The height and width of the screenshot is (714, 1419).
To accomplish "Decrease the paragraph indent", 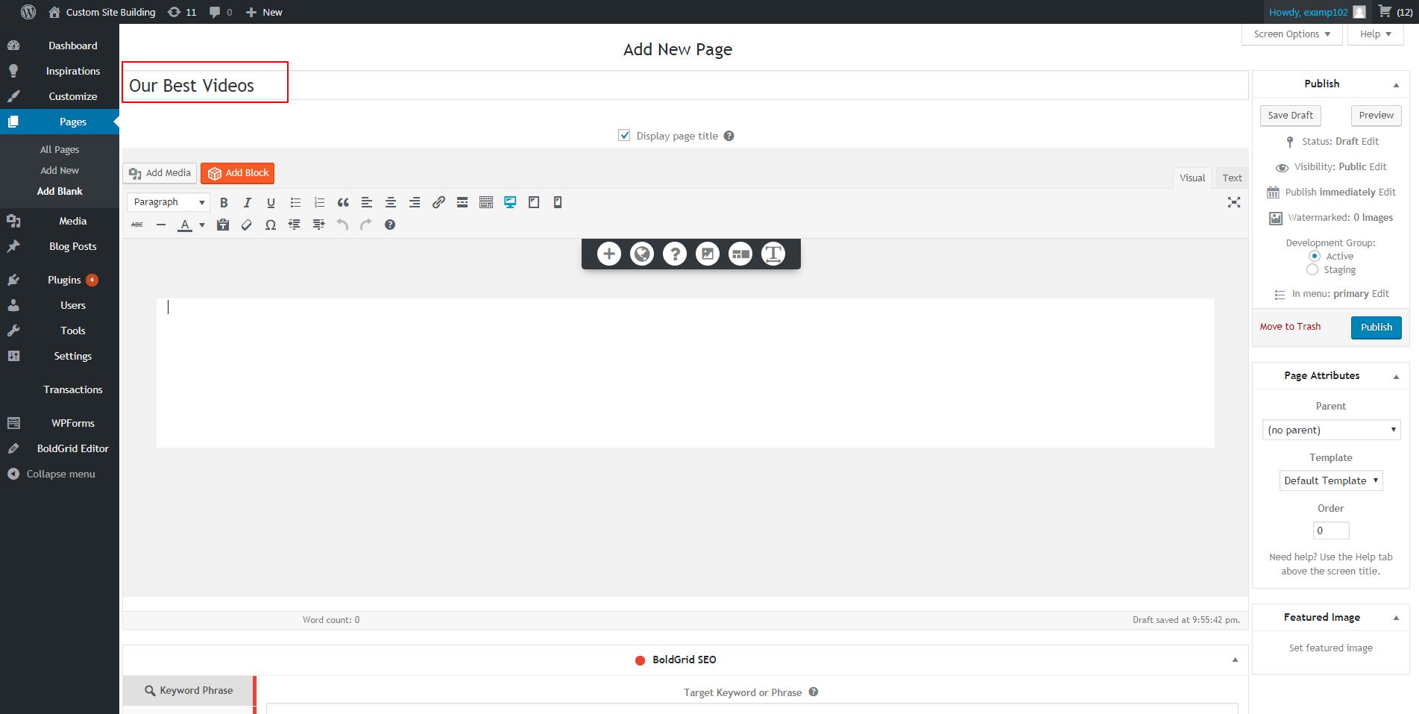I will tap(295, 225).
